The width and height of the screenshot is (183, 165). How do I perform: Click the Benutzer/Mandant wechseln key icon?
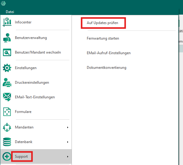[7, 52]
